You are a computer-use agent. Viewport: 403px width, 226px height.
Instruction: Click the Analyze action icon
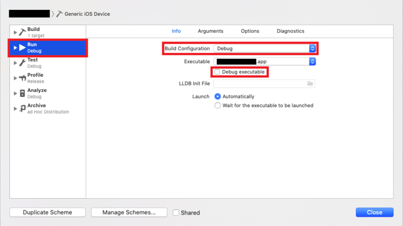pyautogui.click(x=22, y=93)
